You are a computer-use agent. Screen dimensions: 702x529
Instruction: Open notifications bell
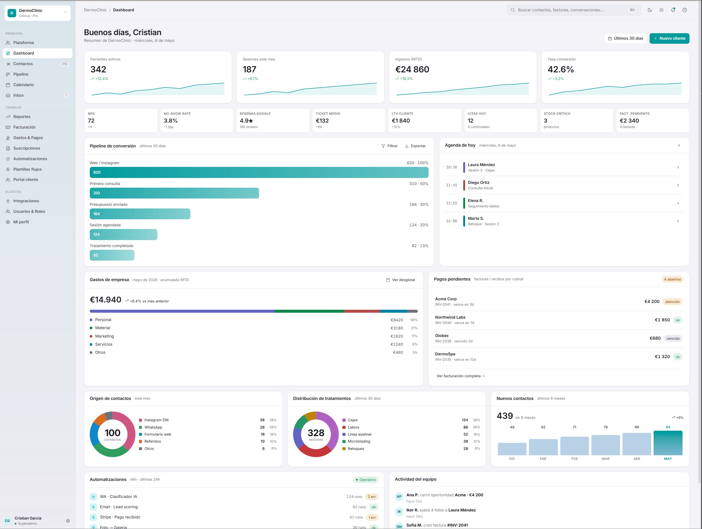point(673,10)
